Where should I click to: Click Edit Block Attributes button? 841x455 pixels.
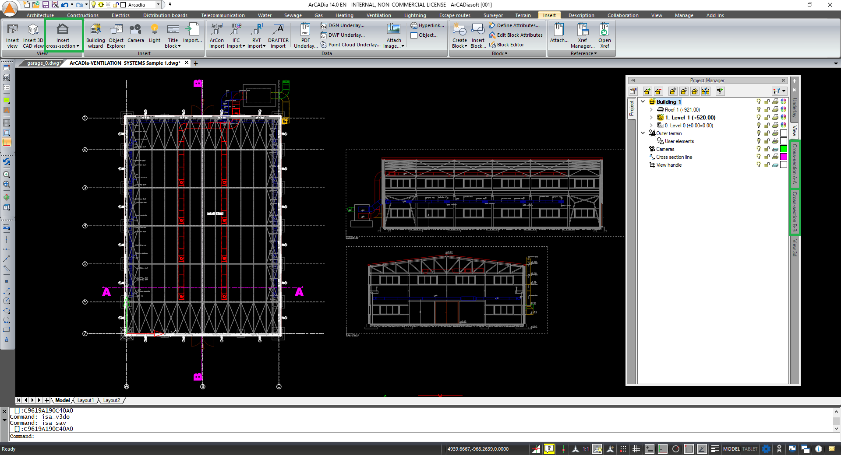pyautogui.click(x=516, y=35)
